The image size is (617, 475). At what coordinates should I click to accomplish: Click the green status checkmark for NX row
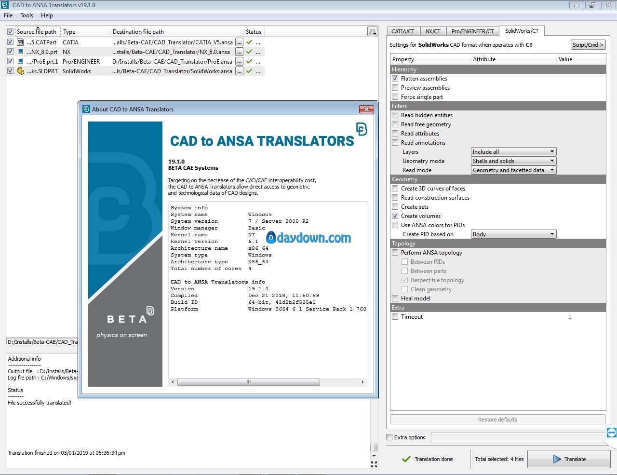coord(249,52)
